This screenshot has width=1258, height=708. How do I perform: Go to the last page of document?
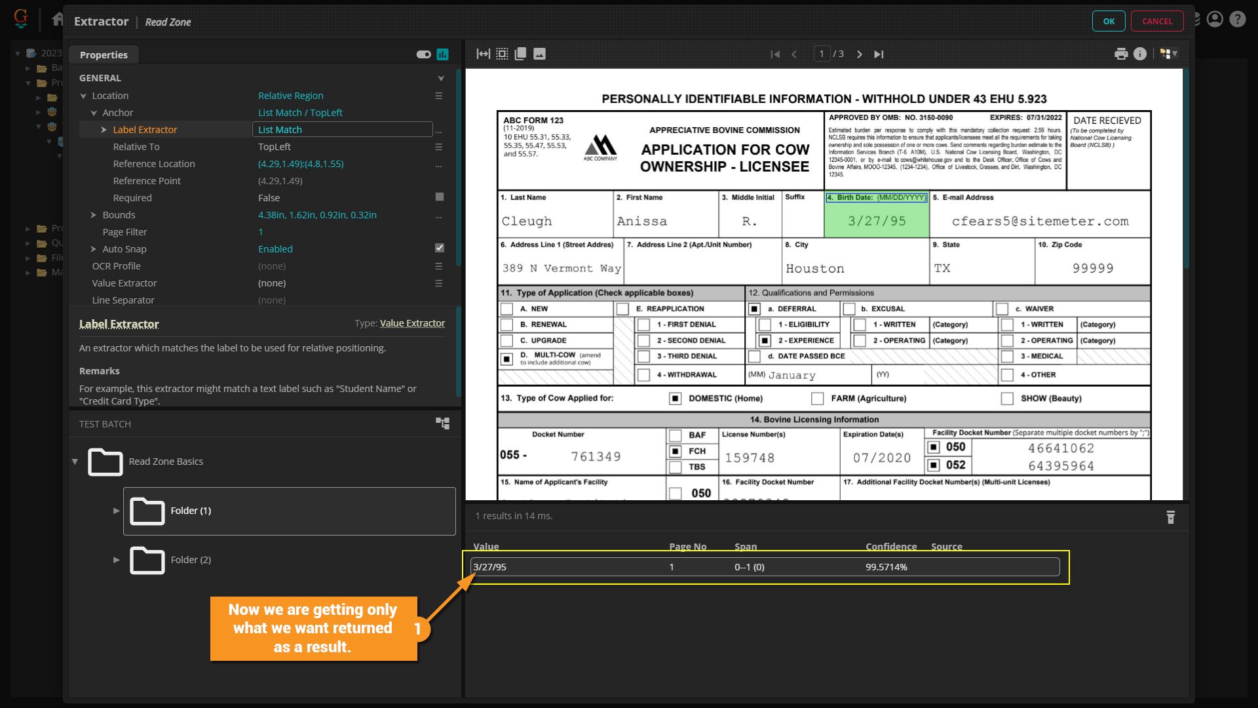click(x=879, y=54)
